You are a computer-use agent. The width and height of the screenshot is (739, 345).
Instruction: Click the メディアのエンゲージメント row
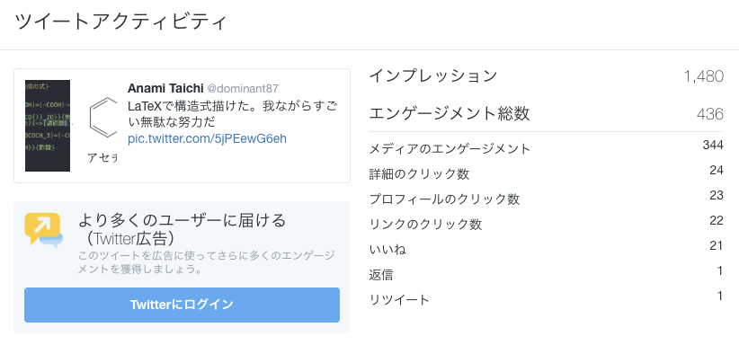[x=546, y=148]
